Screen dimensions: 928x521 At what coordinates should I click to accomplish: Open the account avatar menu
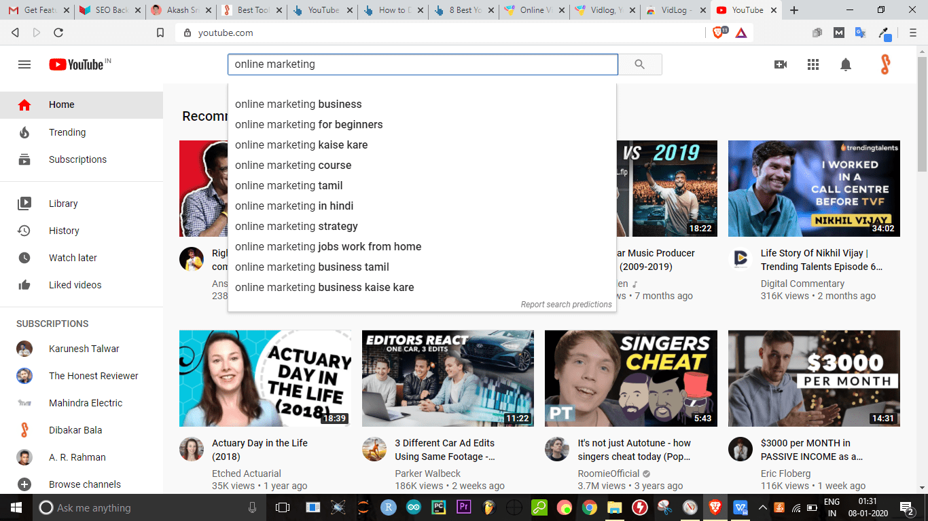tap(885, 64)
